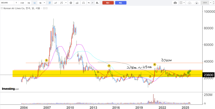Redo the chart action
This screenshot has width=215, height=109.
92,3
